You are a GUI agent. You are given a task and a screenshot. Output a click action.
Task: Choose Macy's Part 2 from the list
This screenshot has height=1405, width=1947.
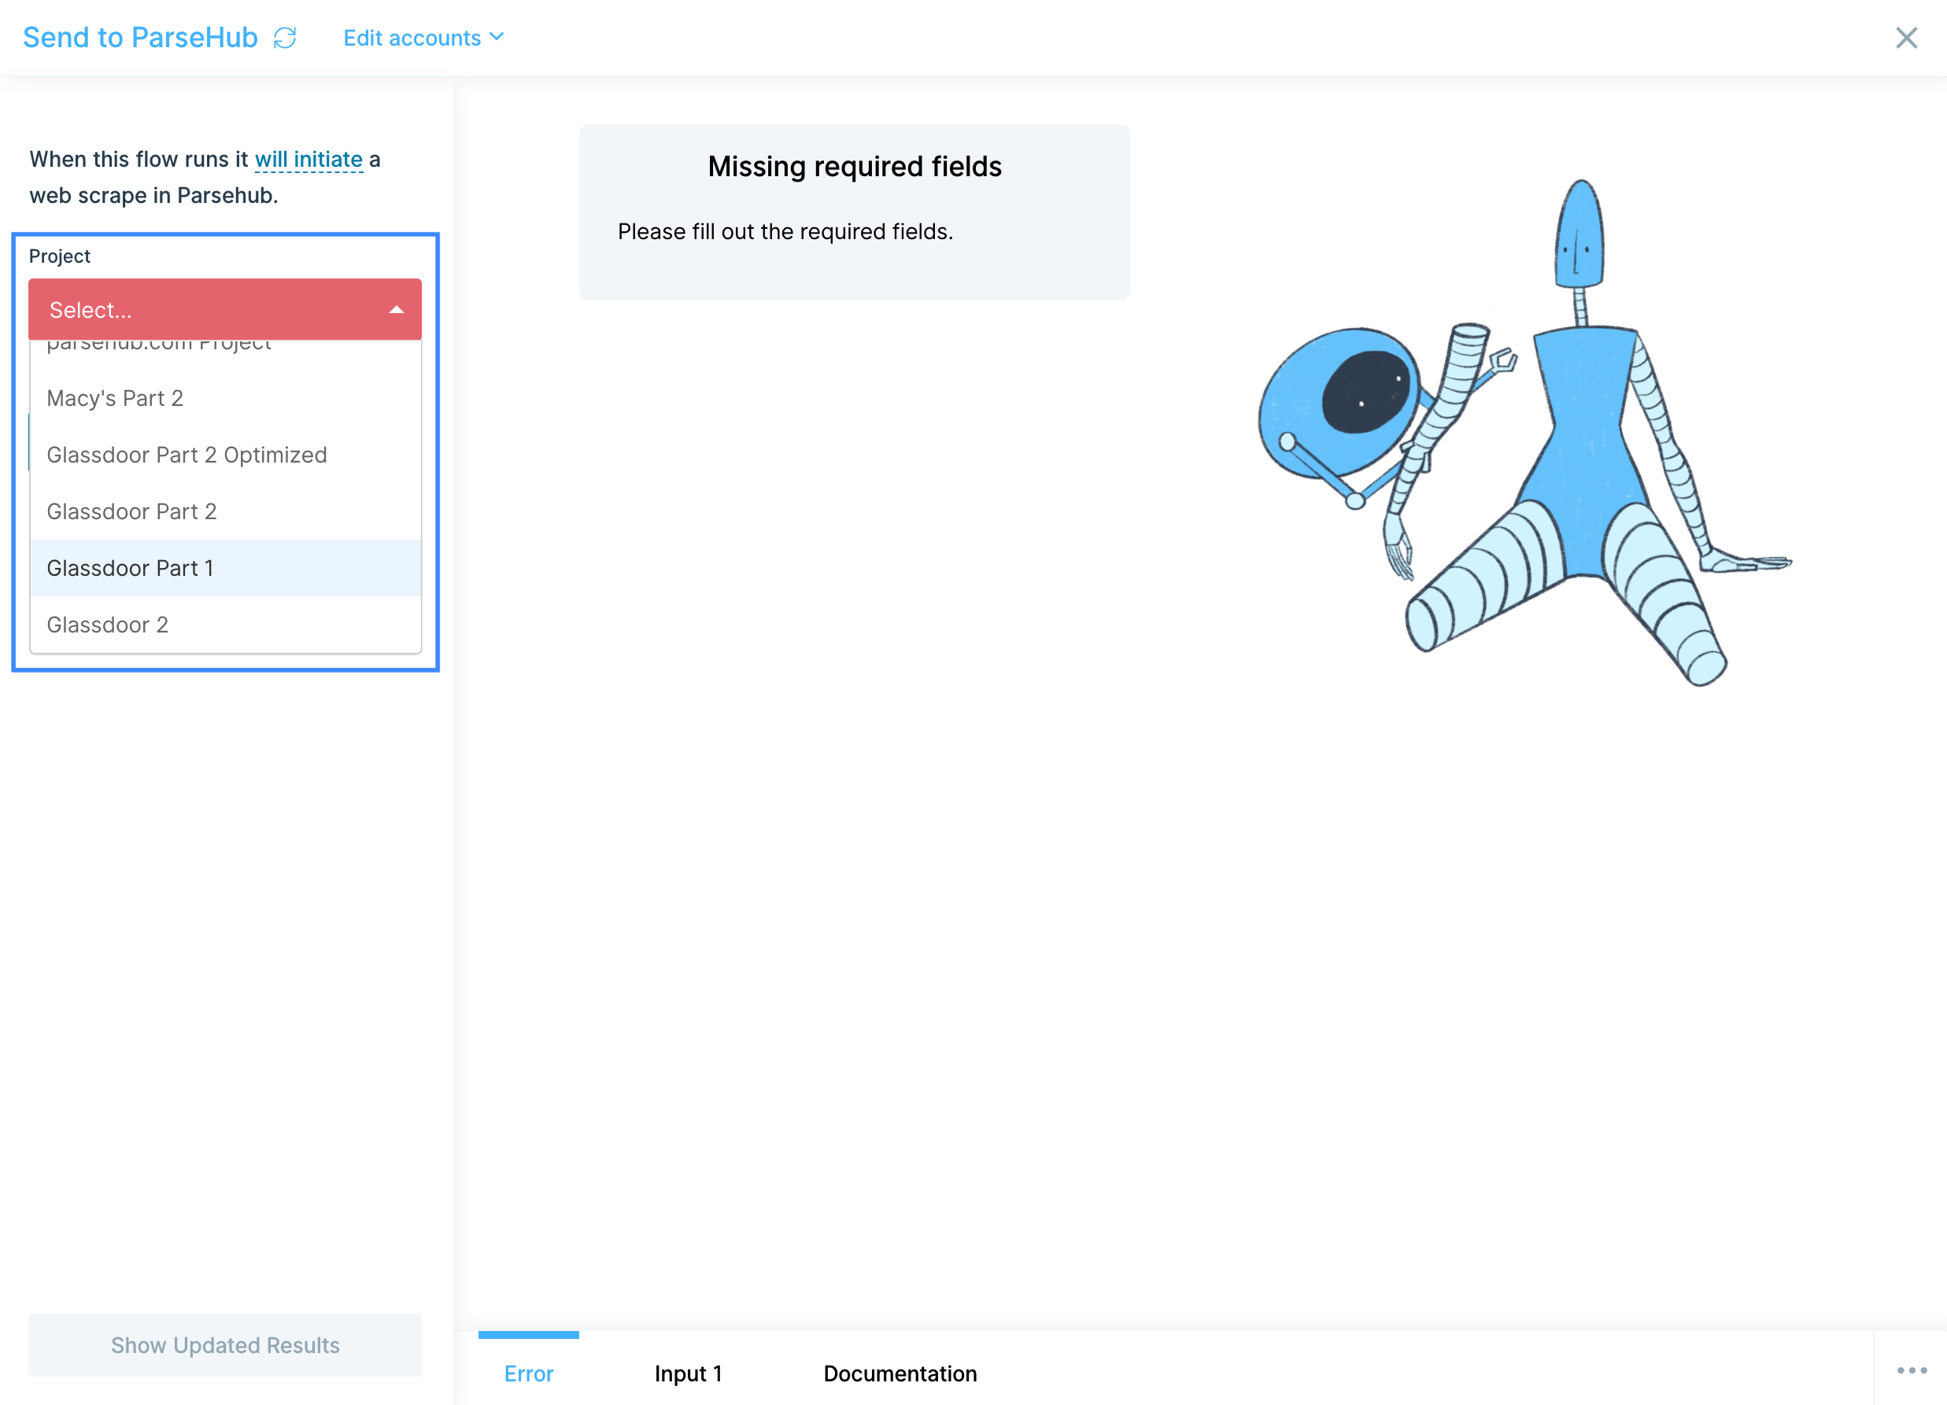coord(115,398)
